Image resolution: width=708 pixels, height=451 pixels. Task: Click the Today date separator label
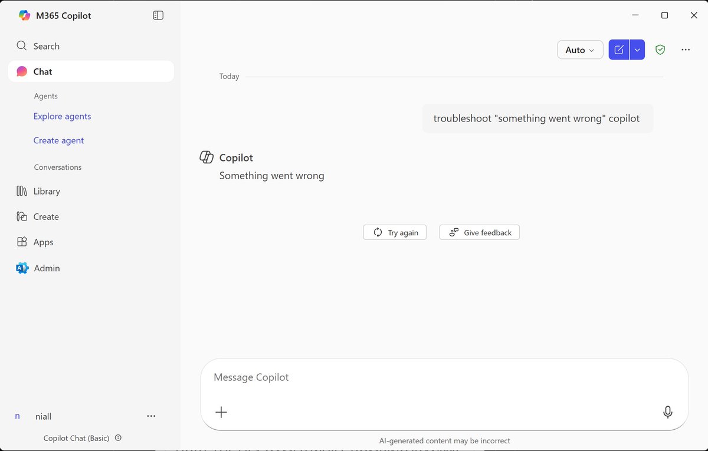pos(229,76)
